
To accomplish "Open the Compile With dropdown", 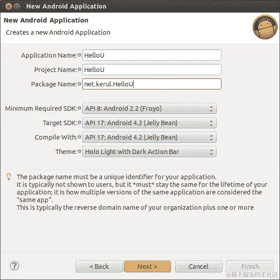I will point(149,137).
